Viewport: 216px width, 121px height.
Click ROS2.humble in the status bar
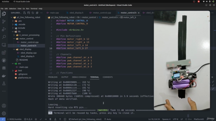point(14,119)
